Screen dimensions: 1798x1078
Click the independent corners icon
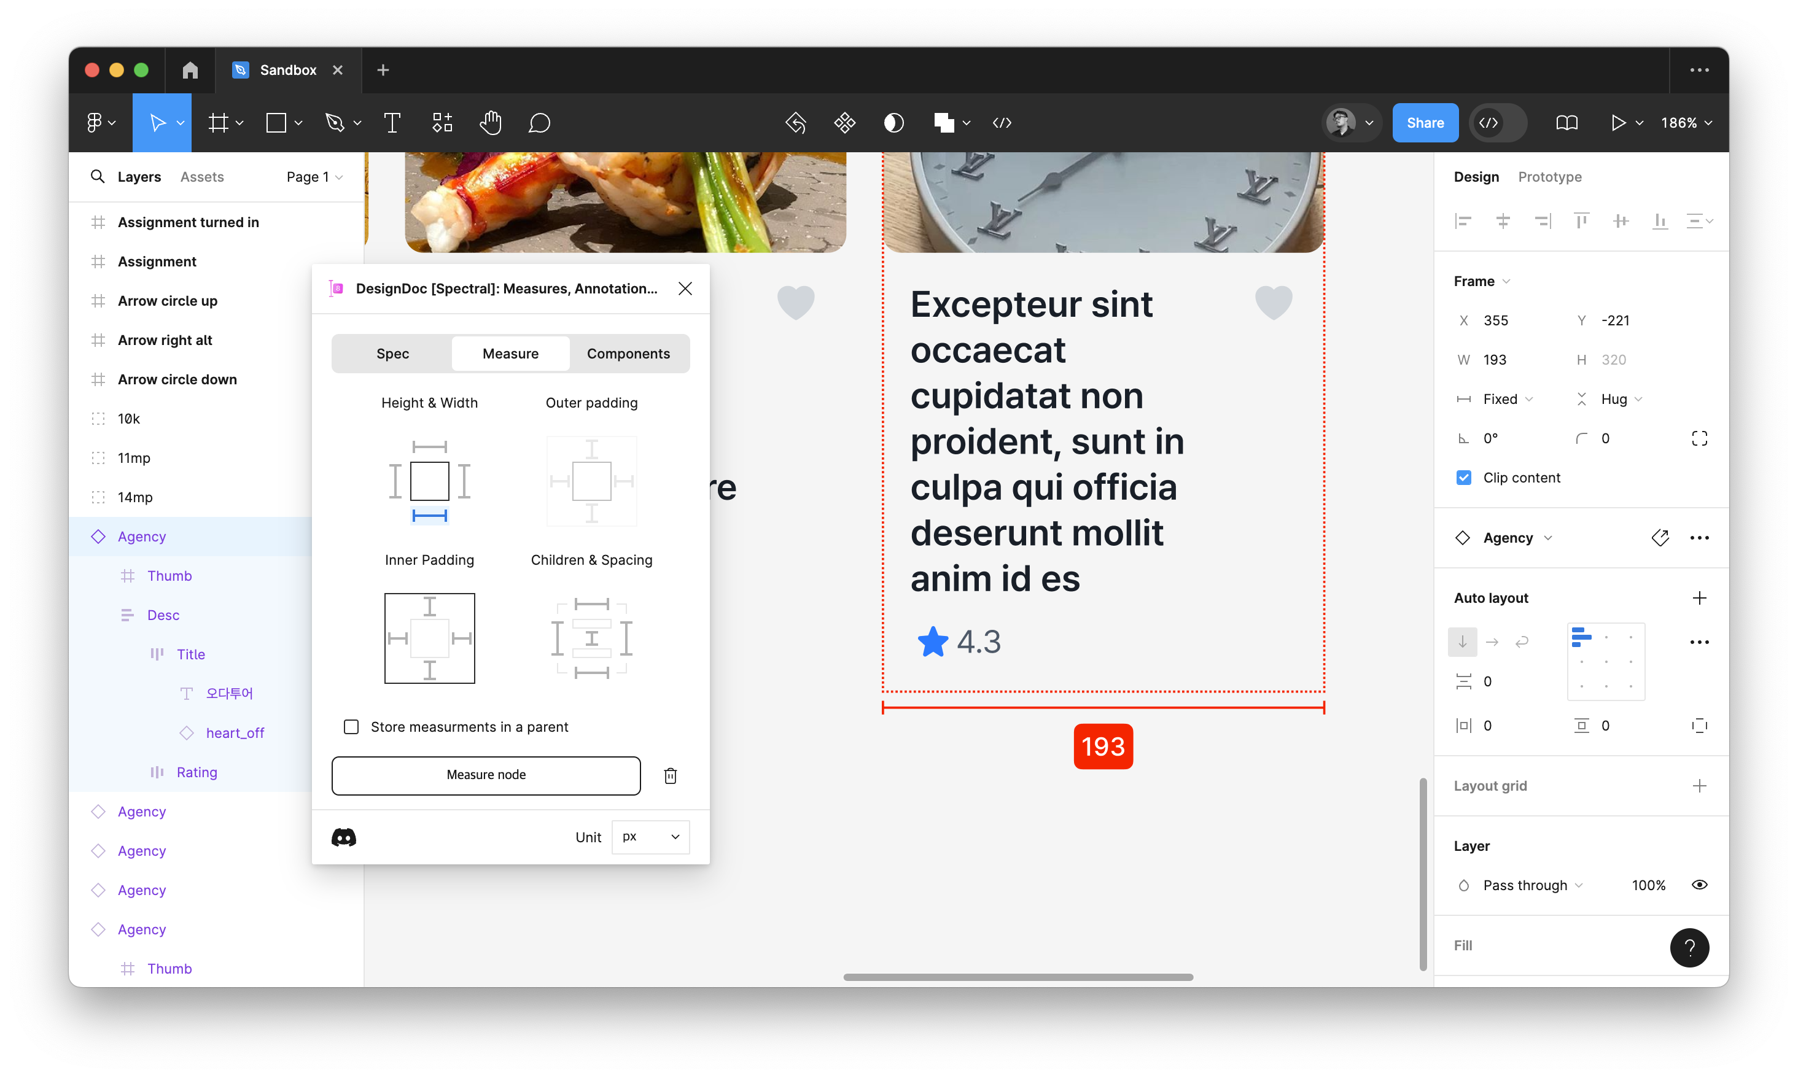coord(1699,439)
